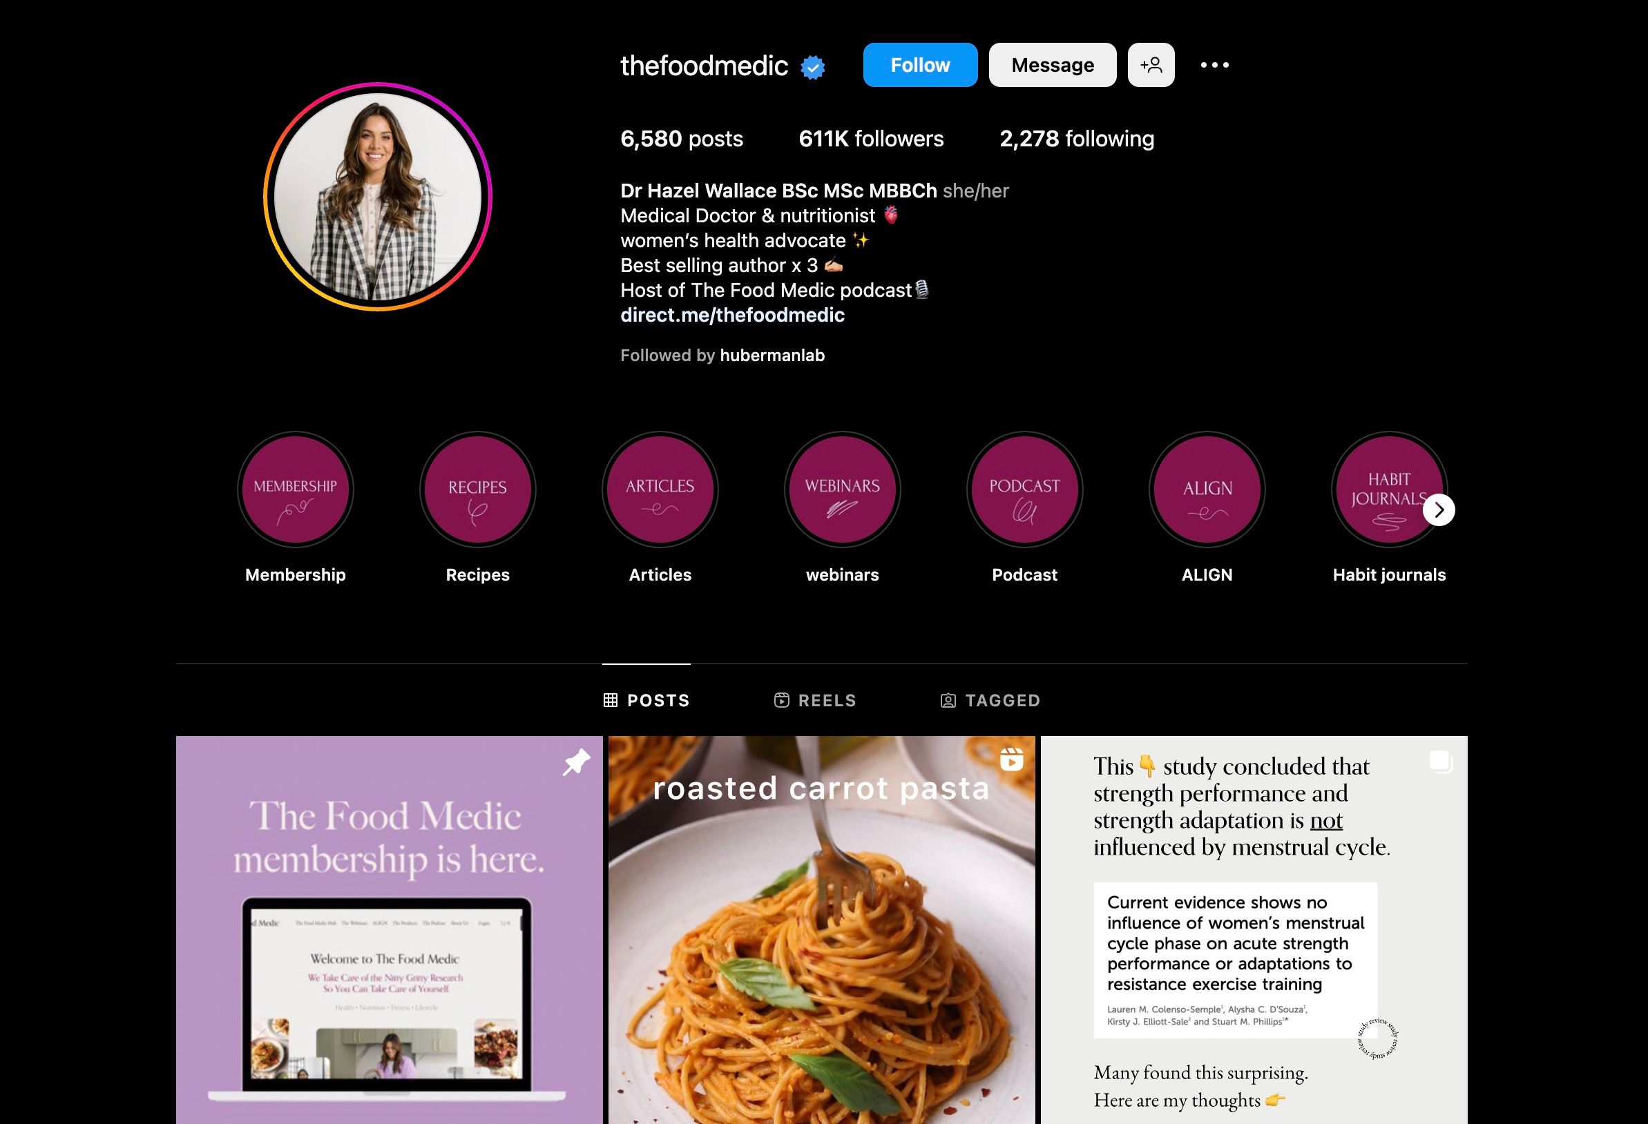Screen dimensions: 1648x1124
Task: Open the webinars highlight
Action: (842, 489)
